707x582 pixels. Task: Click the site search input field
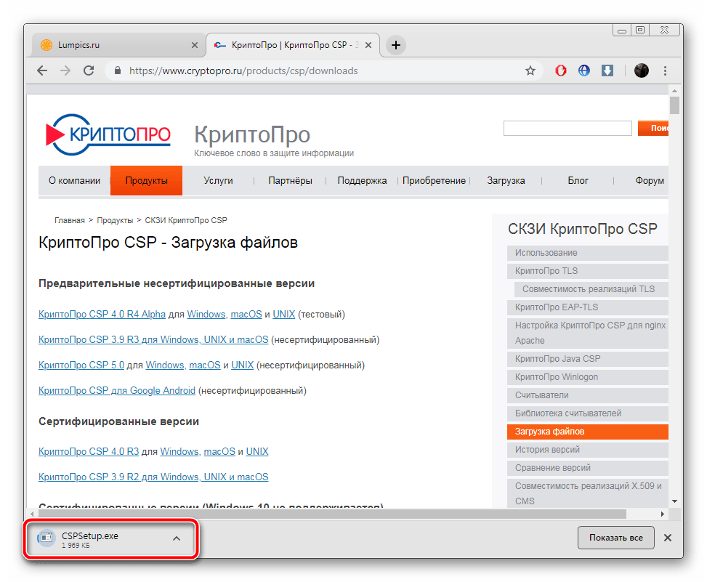(x=567, y=129)
